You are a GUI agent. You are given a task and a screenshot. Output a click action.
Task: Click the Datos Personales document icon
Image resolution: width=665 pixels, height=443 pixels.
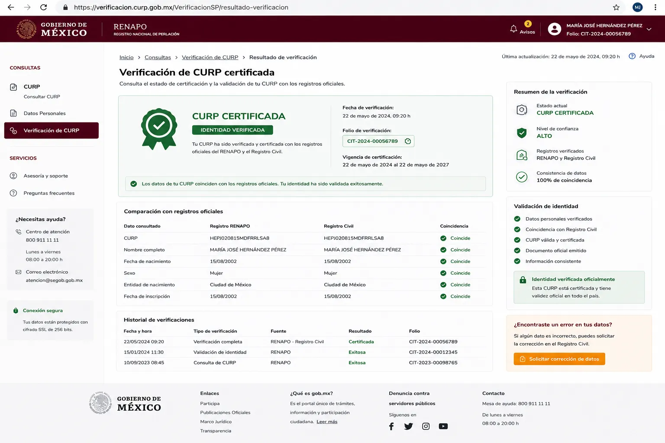pyautogui.click(x=13, y=113)
